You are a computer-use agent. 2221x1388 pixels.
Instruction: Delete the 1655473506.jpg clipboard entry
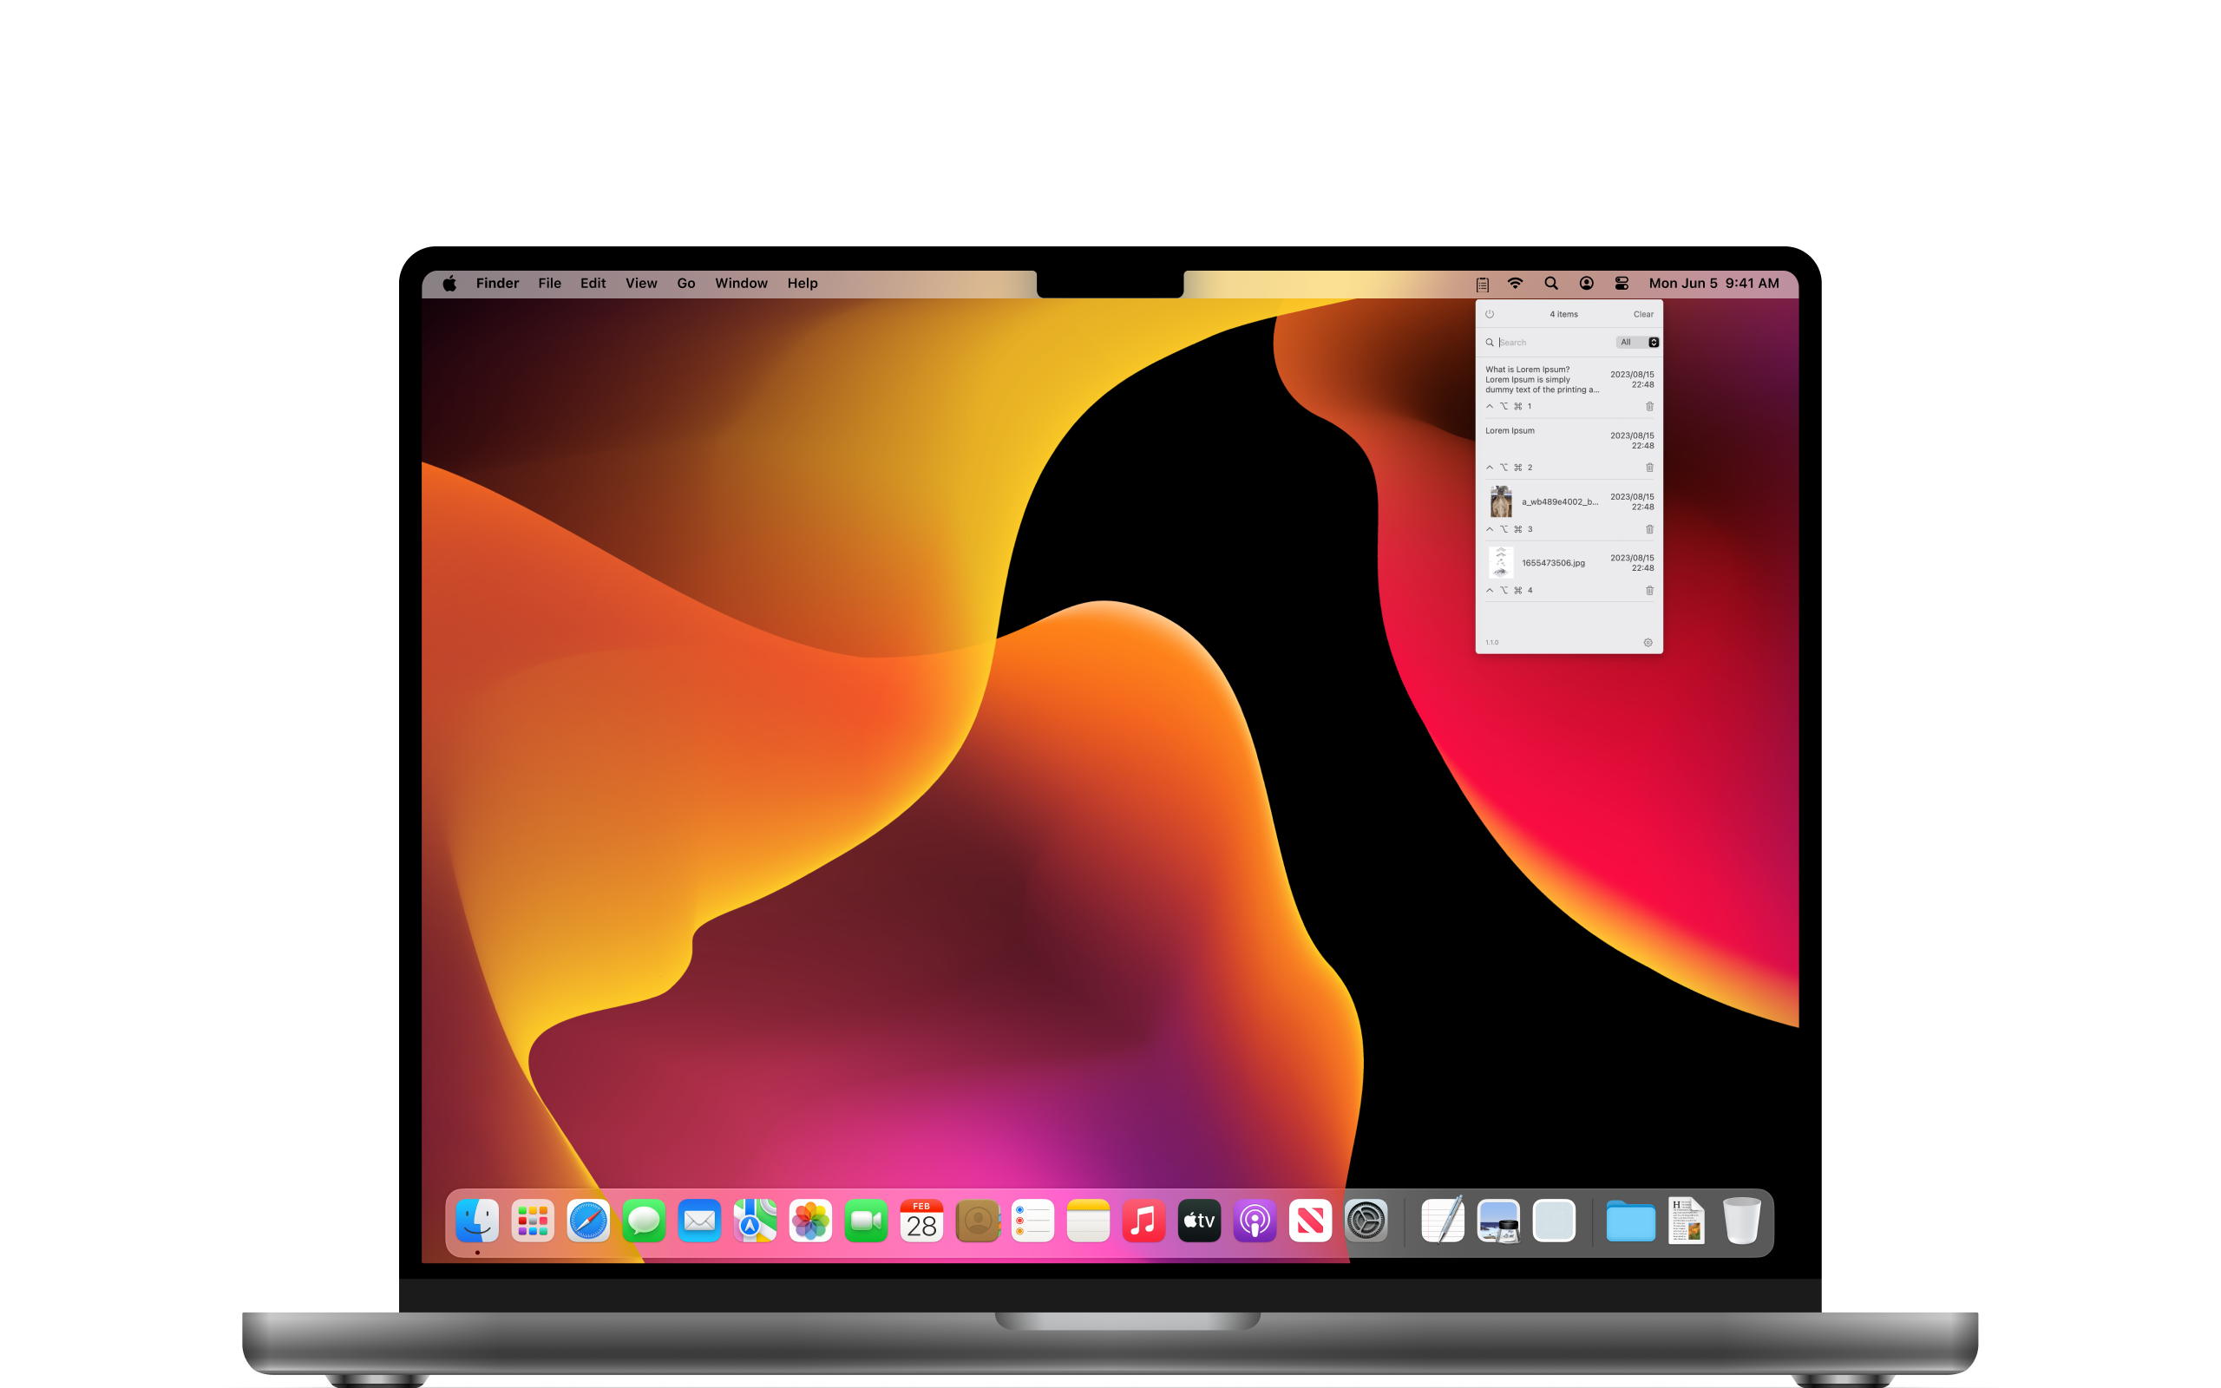coord(1649,590)
